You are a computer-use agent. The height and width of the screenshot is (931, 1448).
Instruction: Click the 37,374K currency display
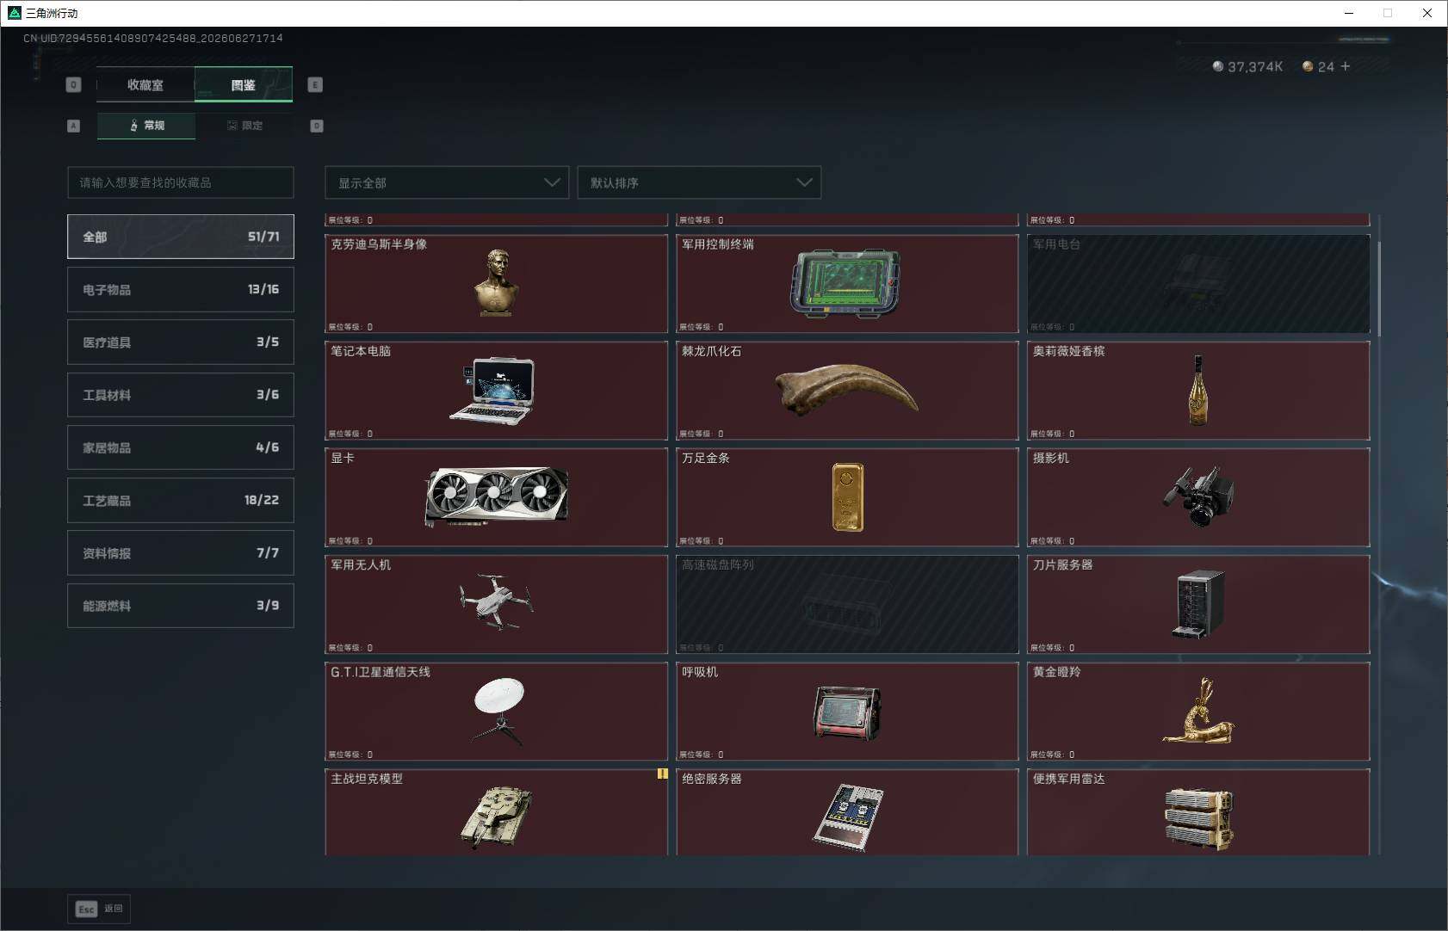point(1247,66)
